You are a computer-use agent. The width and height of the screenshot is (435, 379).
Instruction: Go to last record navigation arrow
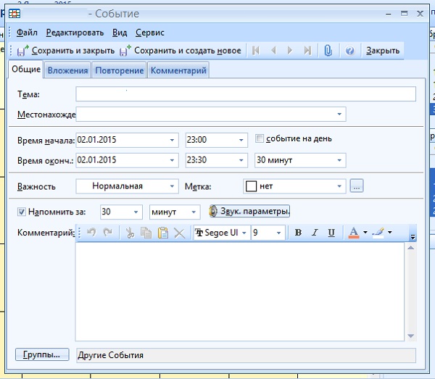coord(307,51)
